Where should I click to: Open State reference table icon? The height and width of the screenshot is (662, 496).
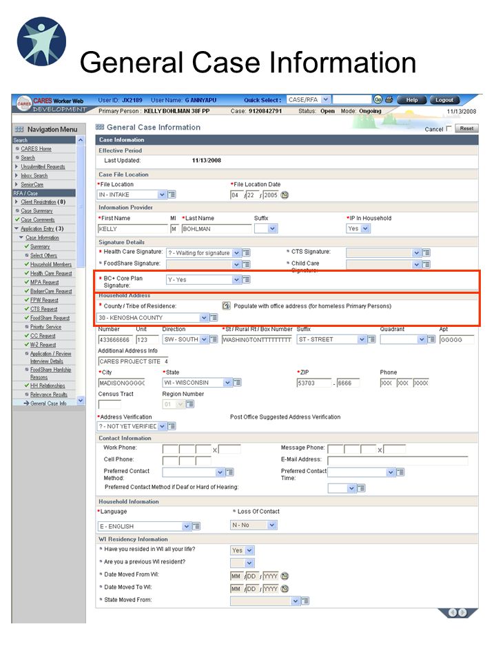(238, 383)
